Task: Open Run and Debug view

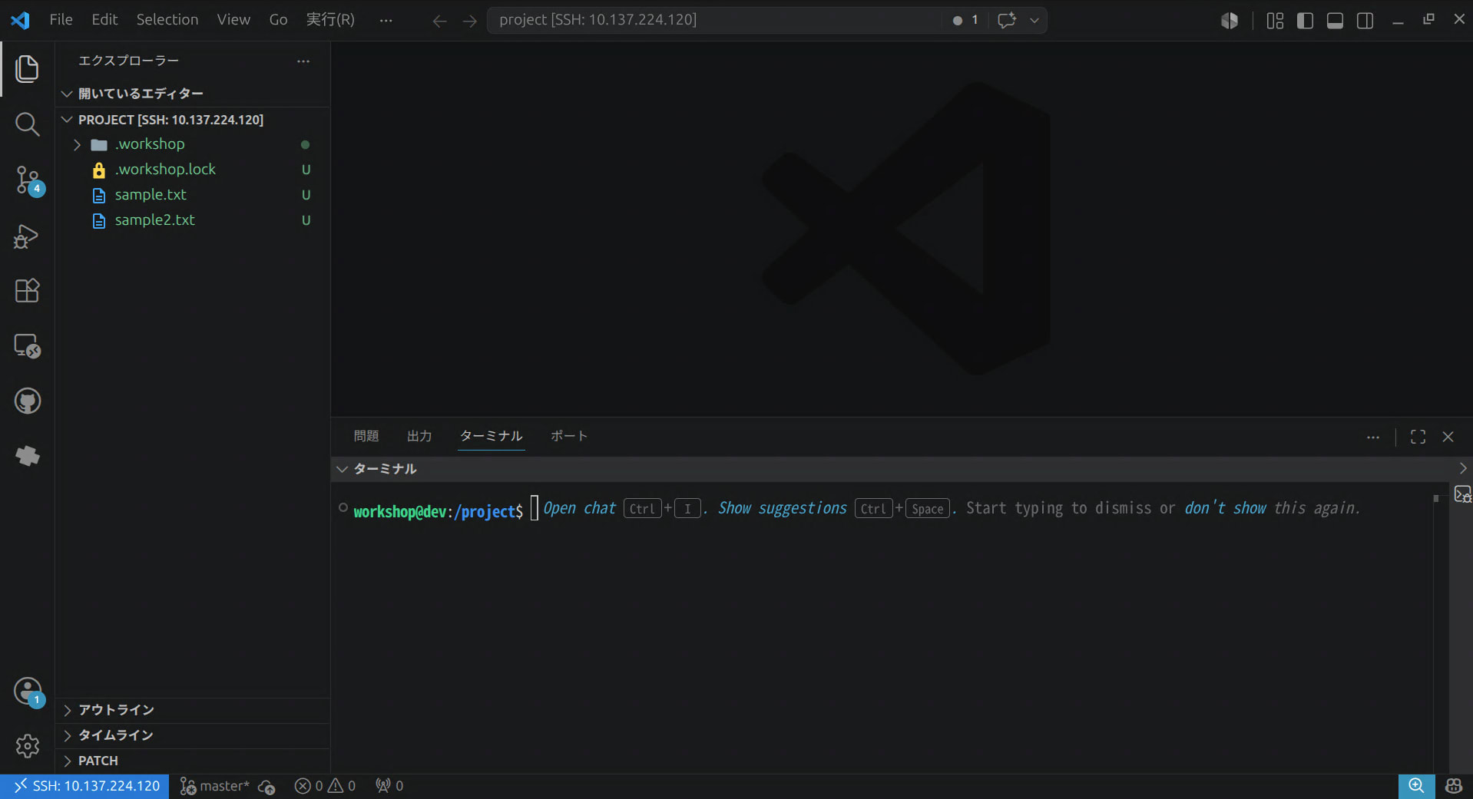Action: [x=27, y=236]
